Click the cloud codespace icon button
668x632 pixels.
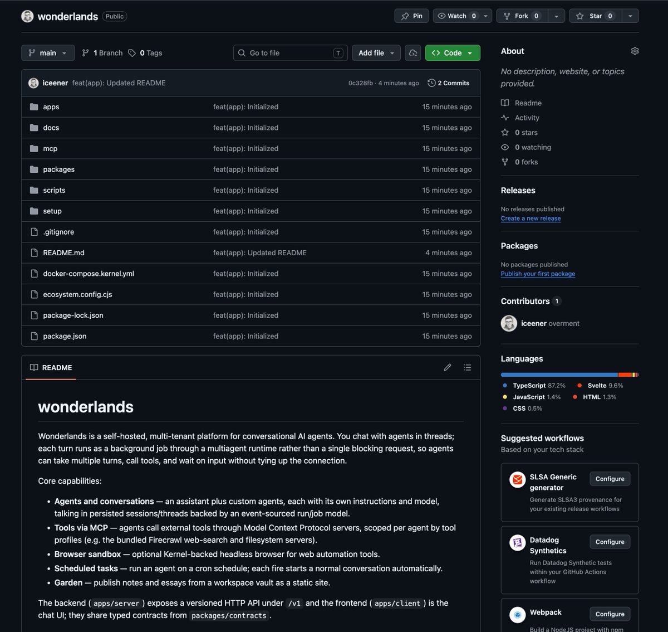(413, 53)
